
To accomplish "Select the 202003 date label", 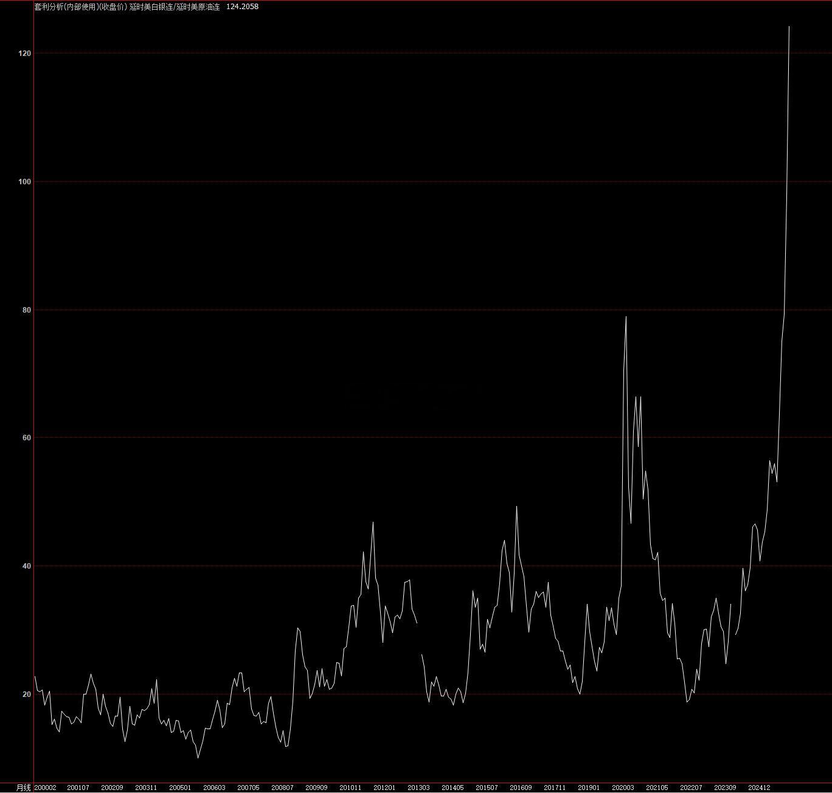I will point(623,788).
